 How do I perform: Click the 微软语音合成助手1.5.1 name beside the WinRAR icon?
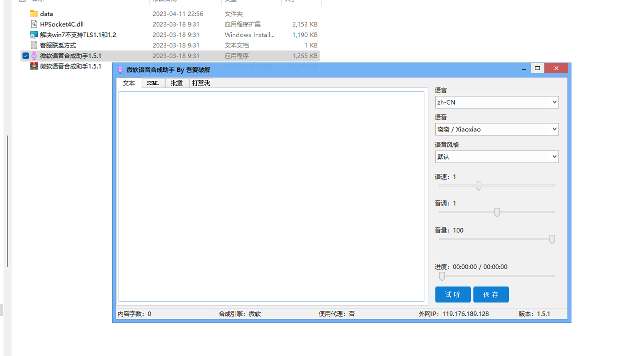[x=71, y=66]
